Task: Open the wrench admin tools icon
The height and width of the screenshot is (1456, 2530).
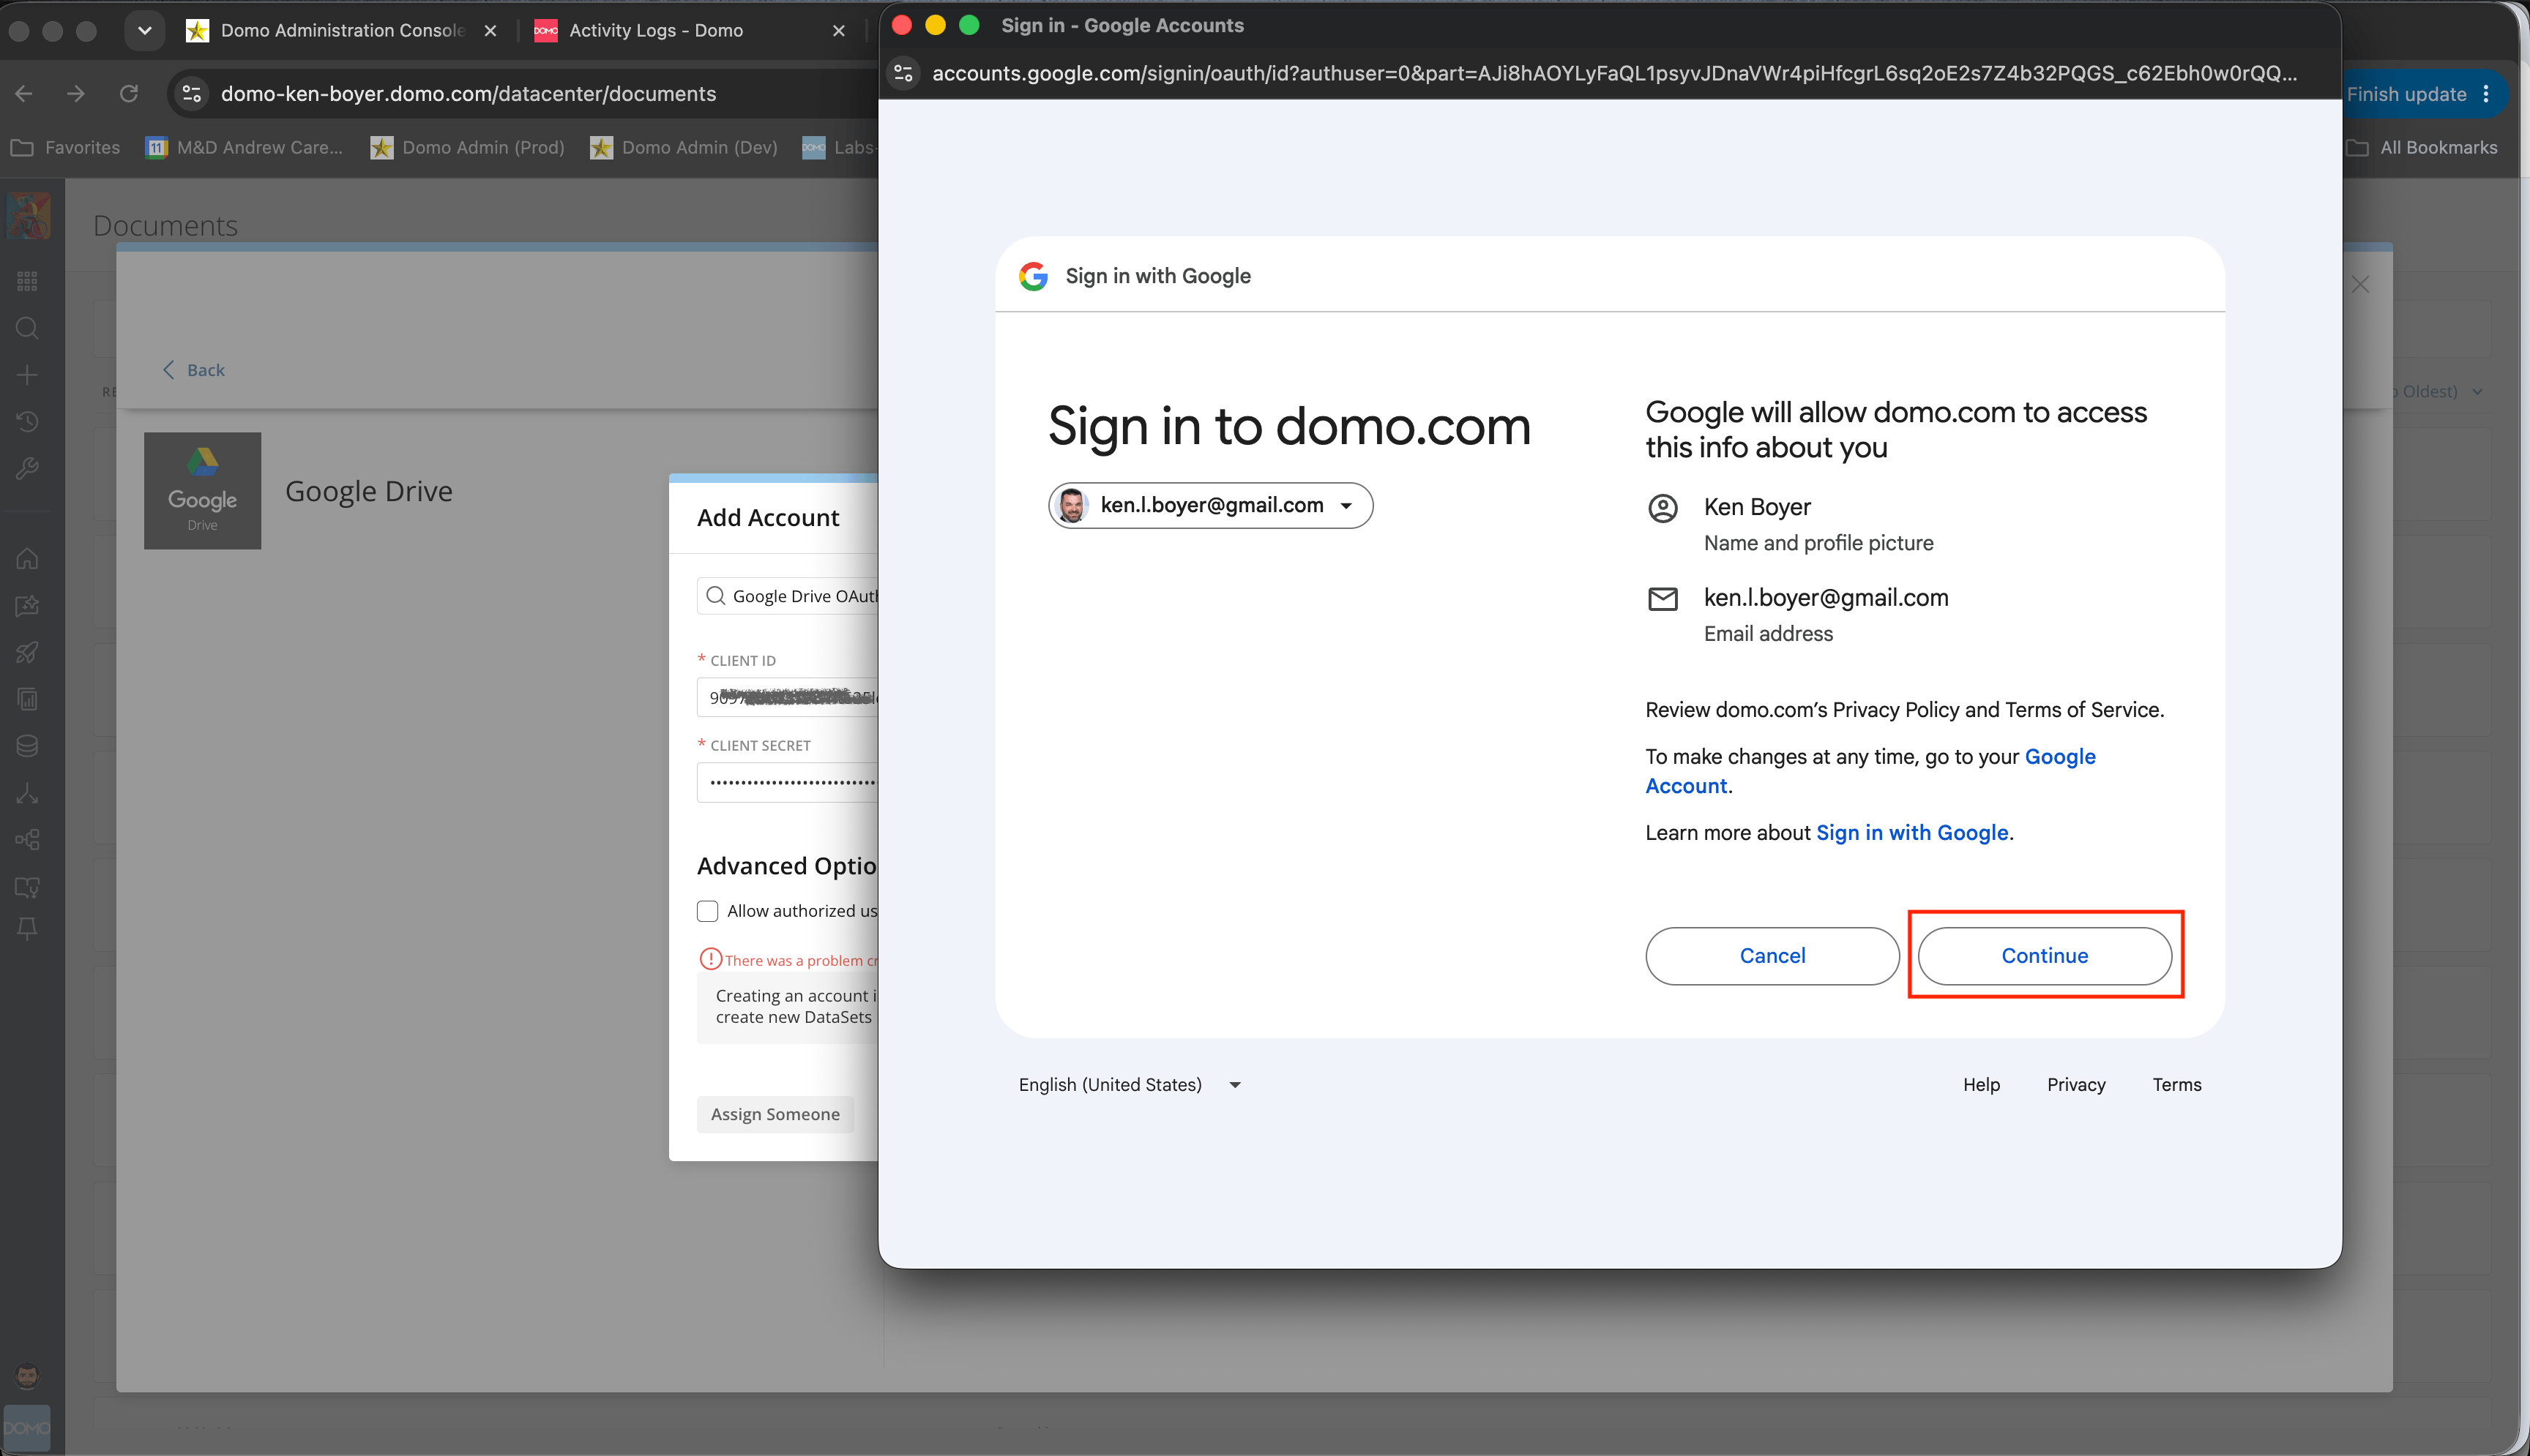Action: (27, 468)
